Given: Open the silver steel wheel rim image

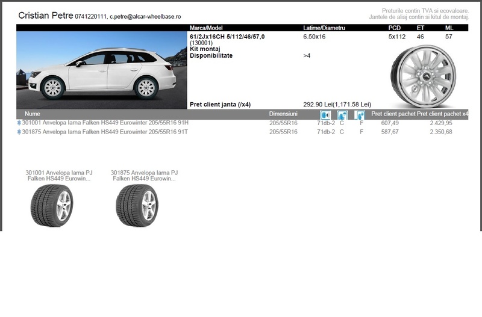Looking at the screenshot, I should pyautogui.click(x=424, y=76).
